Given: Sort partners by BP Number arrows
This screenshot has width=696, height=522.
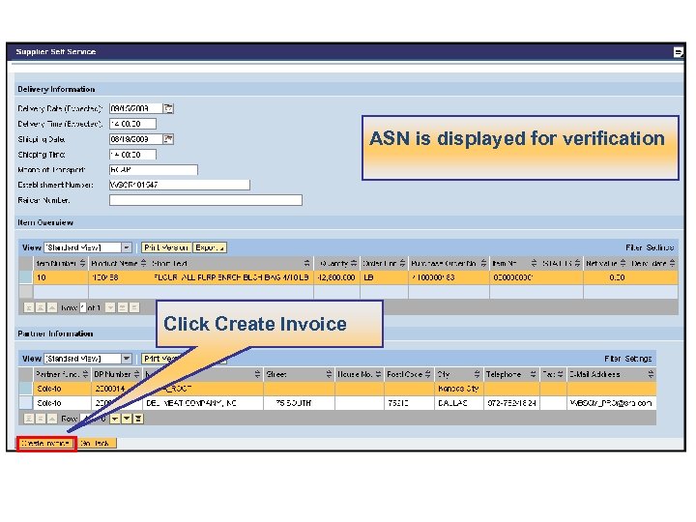Looking at the screenshot, I should [136, 374].
